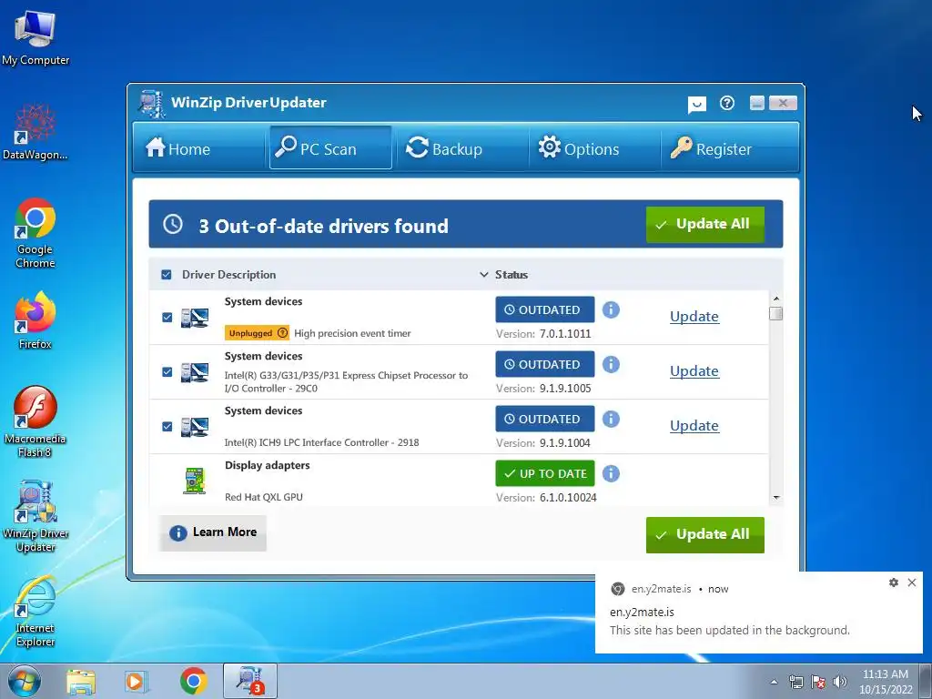932x699 pixels.
Task: Open WinZip Driver Updater desktop shortcut
Action: [x=35, y=517]
